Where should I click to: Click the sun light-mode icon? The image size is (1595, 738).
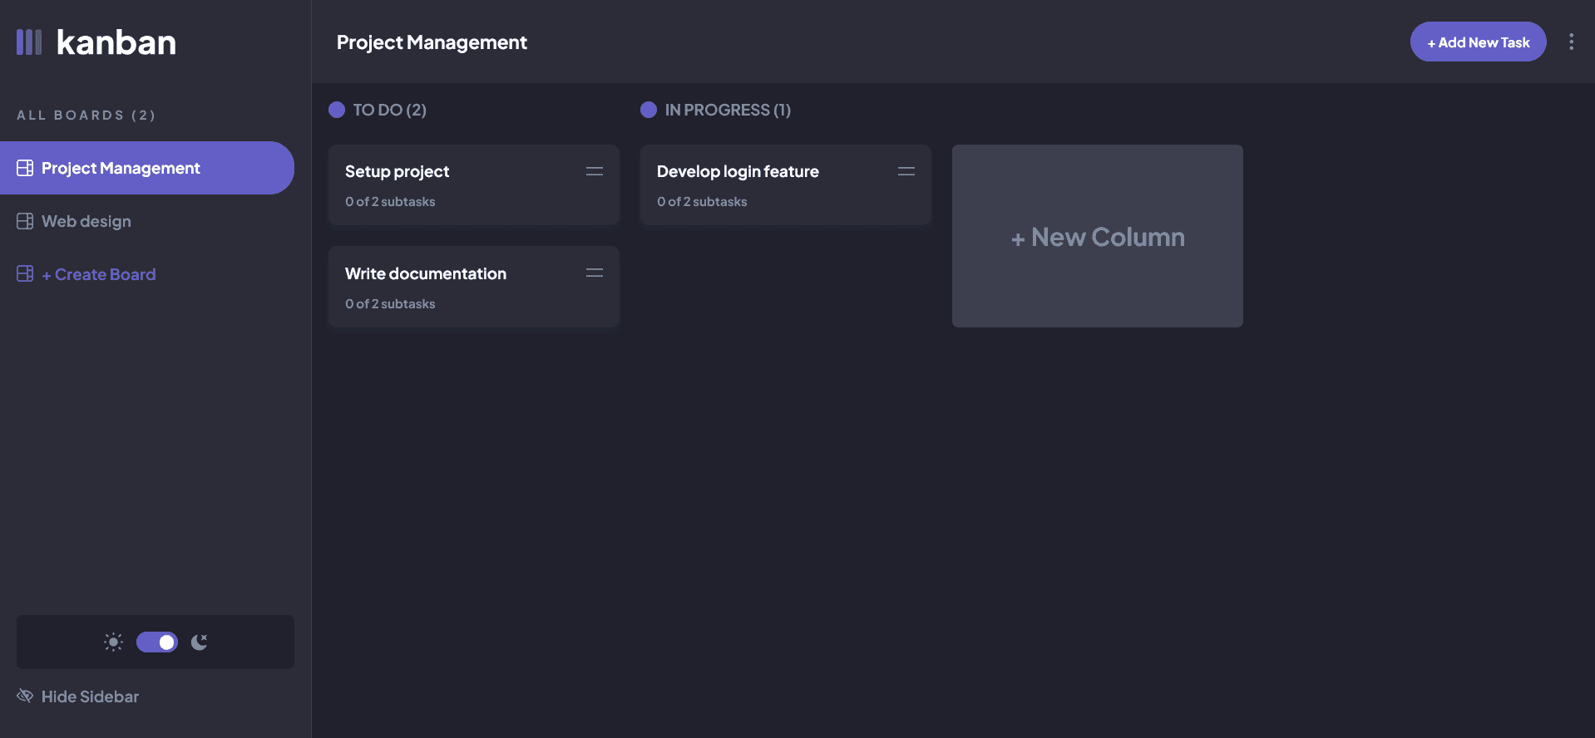pyautogui.click(x=113, y=642)
